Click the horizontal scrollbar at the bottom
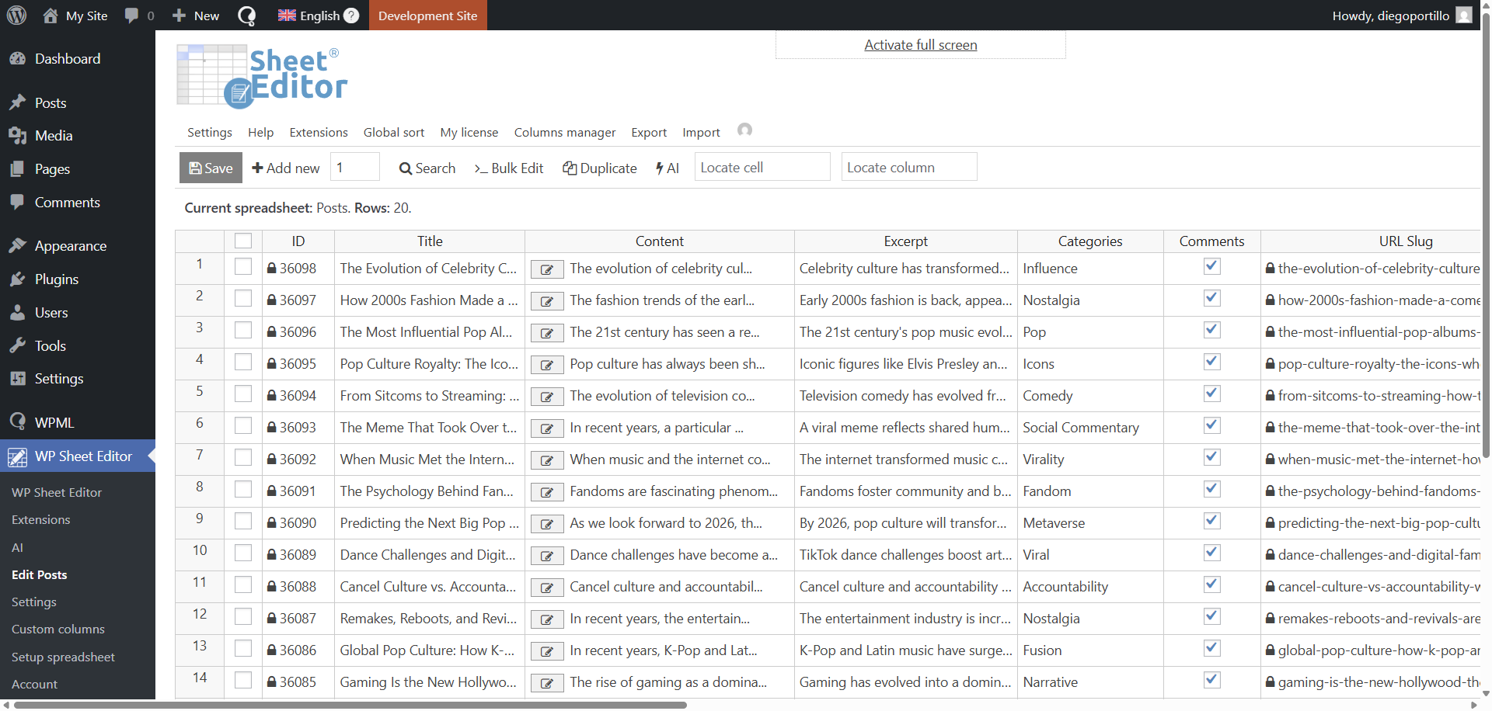 [x=350, y=706]
